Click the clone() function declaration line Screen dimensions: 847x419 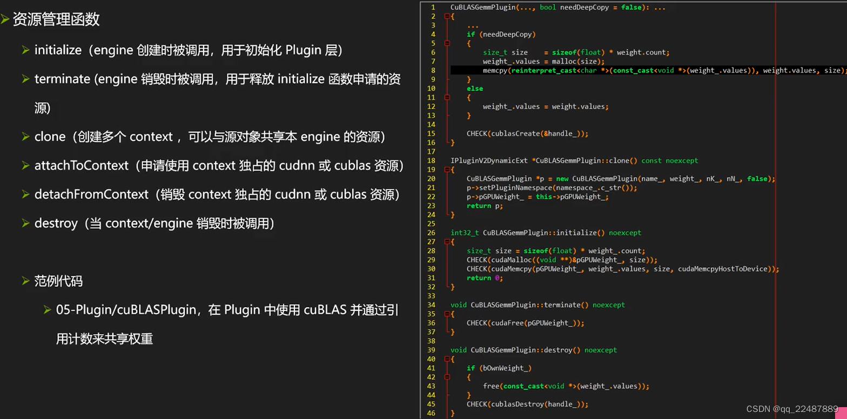[574, 160]
